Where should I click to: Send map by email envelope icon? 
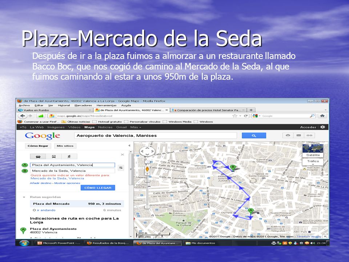(299, 135)
